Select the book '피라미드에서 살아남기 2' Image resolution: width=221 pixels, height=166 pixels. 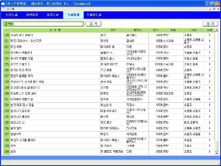pyautogui.click(x=55, y=88)
